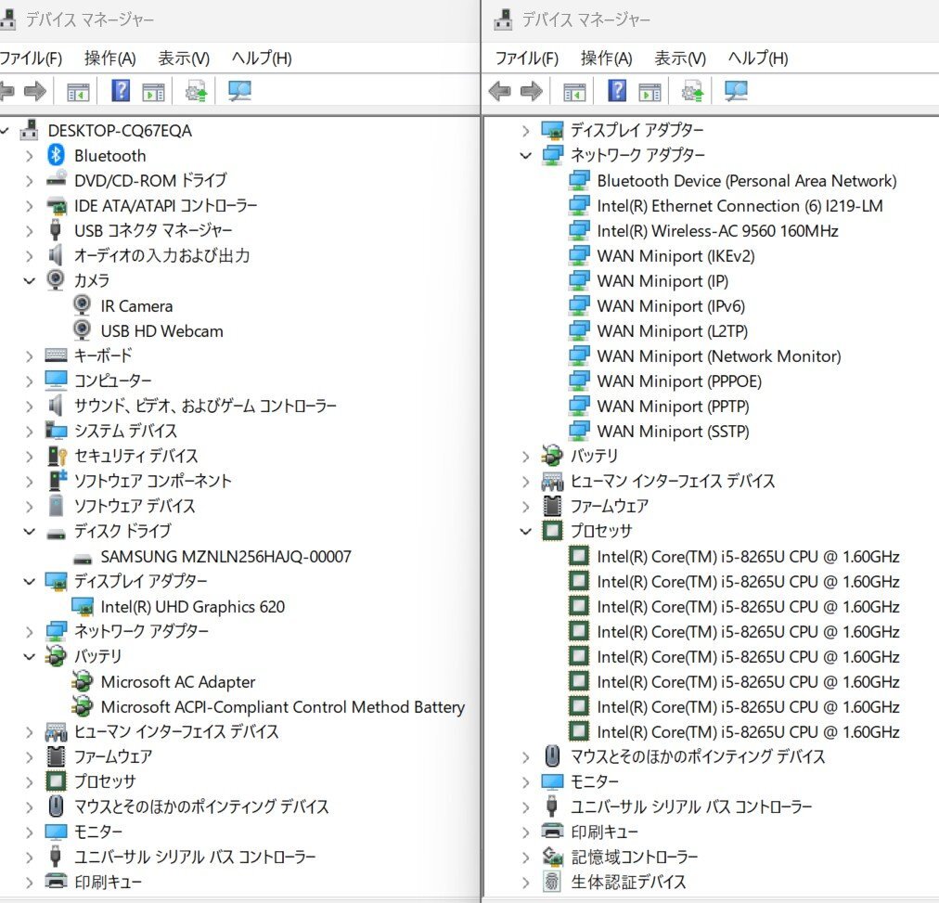Select WAN Miniport (Network Monitor)
The height and width of the screenshot is (903, 939).
click(x=718, y=355)
